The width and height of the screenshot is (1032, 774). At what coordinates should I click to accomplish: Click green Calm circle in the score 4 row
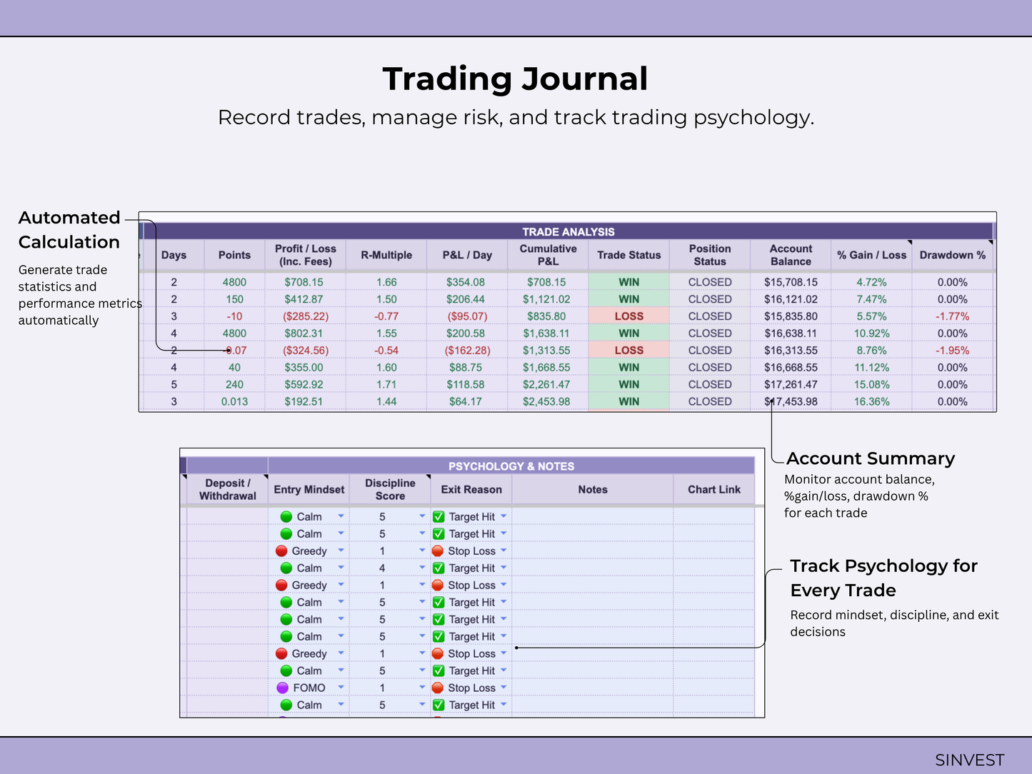[x=286, y=568]
